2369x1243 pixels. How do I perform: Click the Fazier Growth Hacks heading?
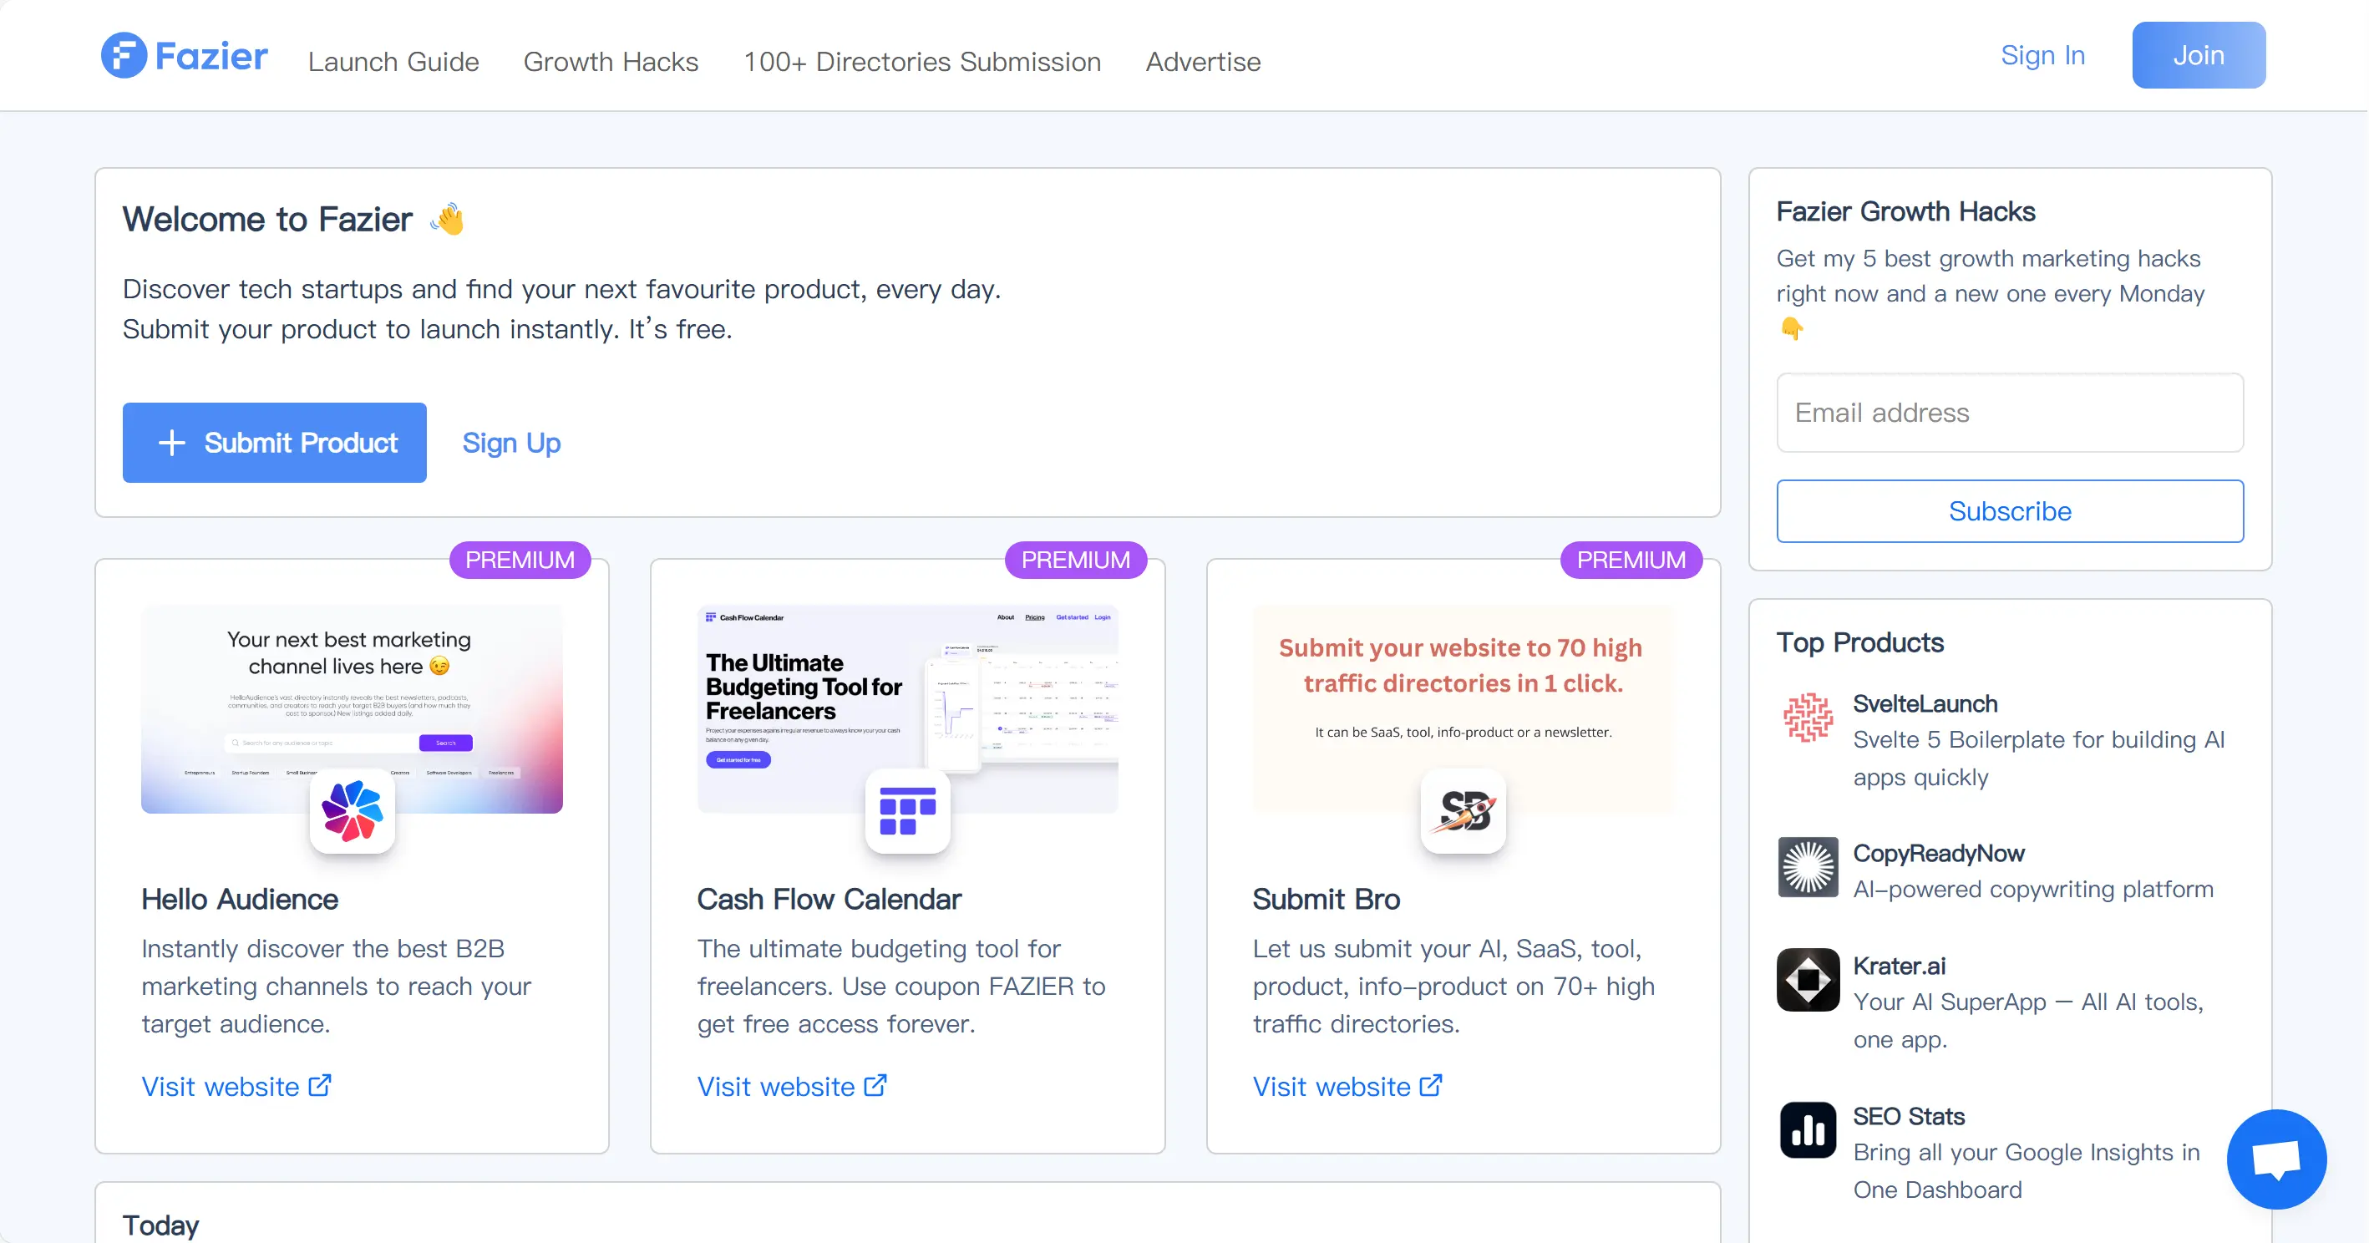[1905, 211]
